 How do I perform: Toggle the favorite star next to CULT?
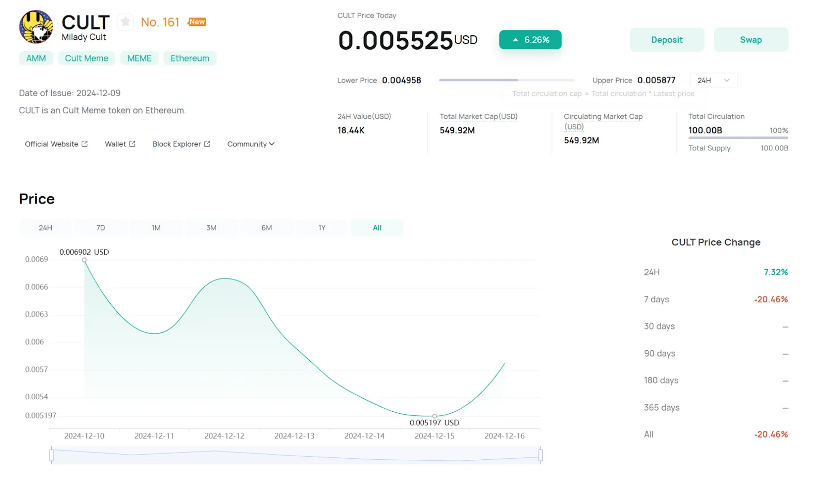click(x=125, y=22)
